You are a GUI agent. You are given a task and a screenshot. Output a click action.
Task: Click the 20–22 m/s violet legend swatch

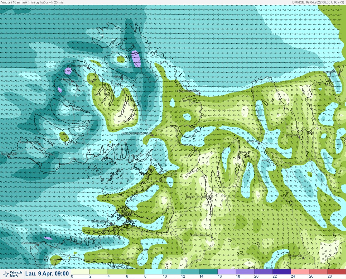[x=263, y=271]
